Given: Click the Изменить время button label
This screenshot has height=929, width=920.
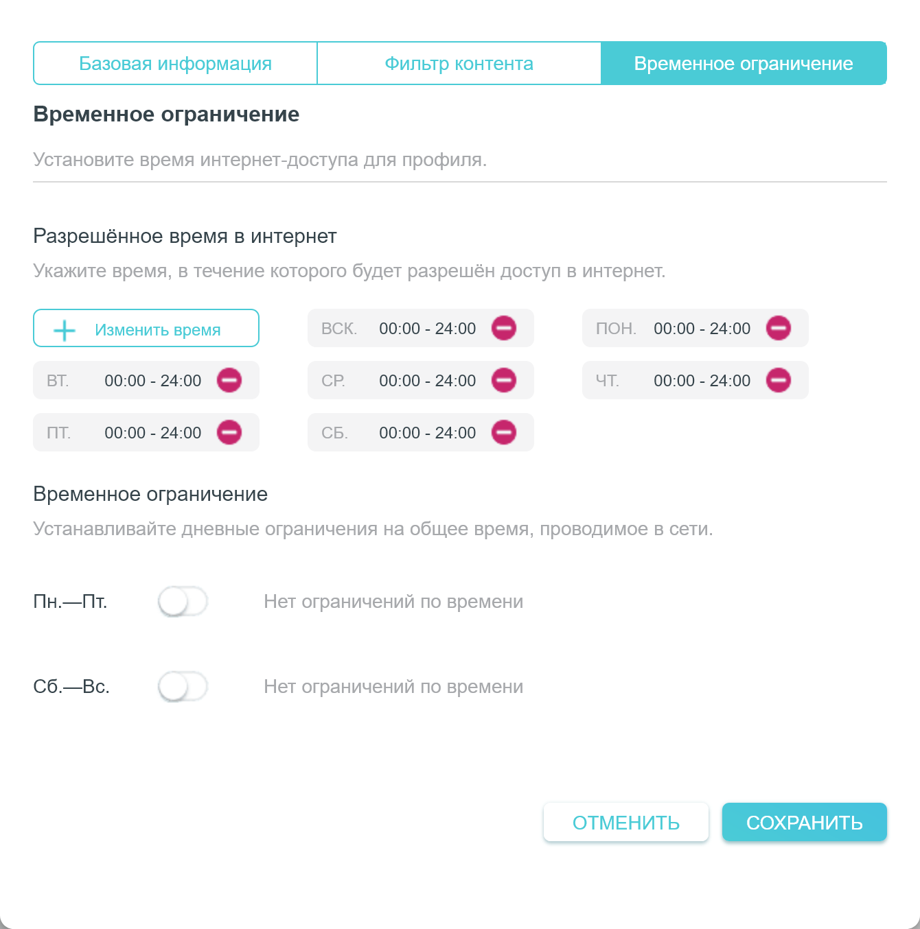Looking at the screenshot, I should coord(158,330).
